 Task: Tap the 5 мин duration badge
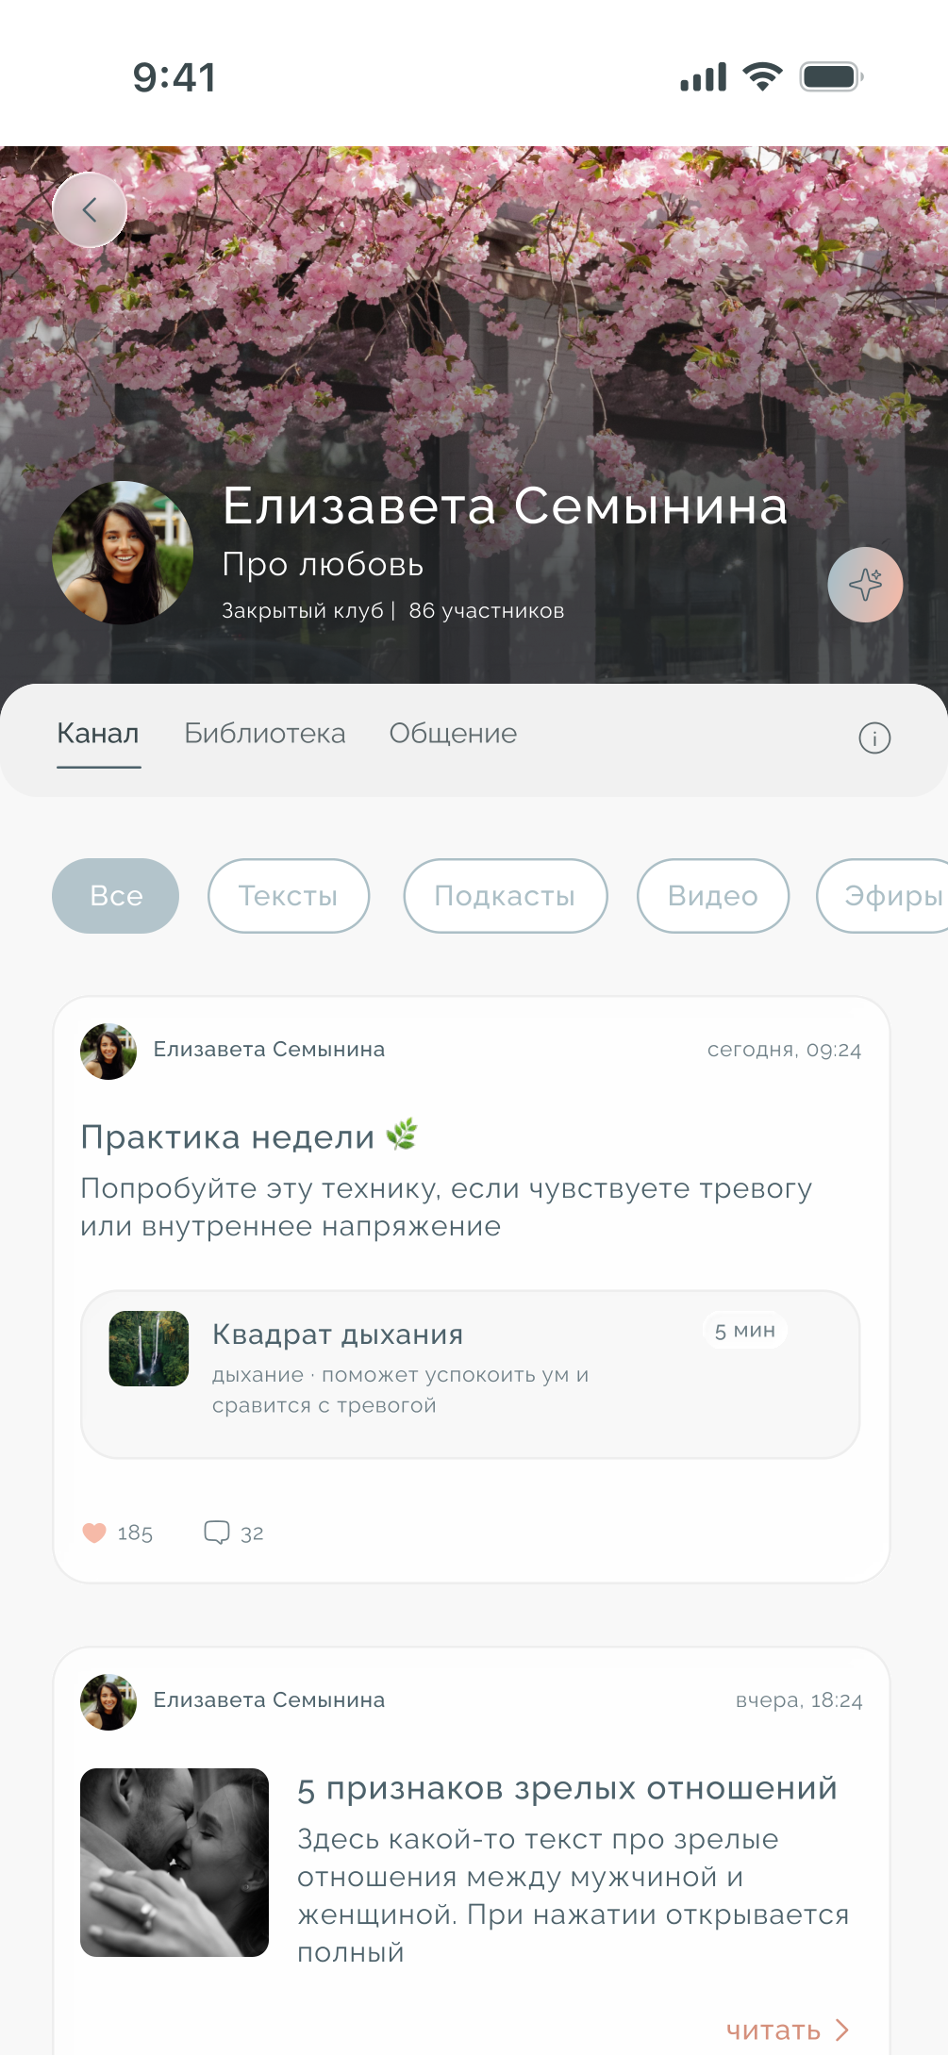745,1331
